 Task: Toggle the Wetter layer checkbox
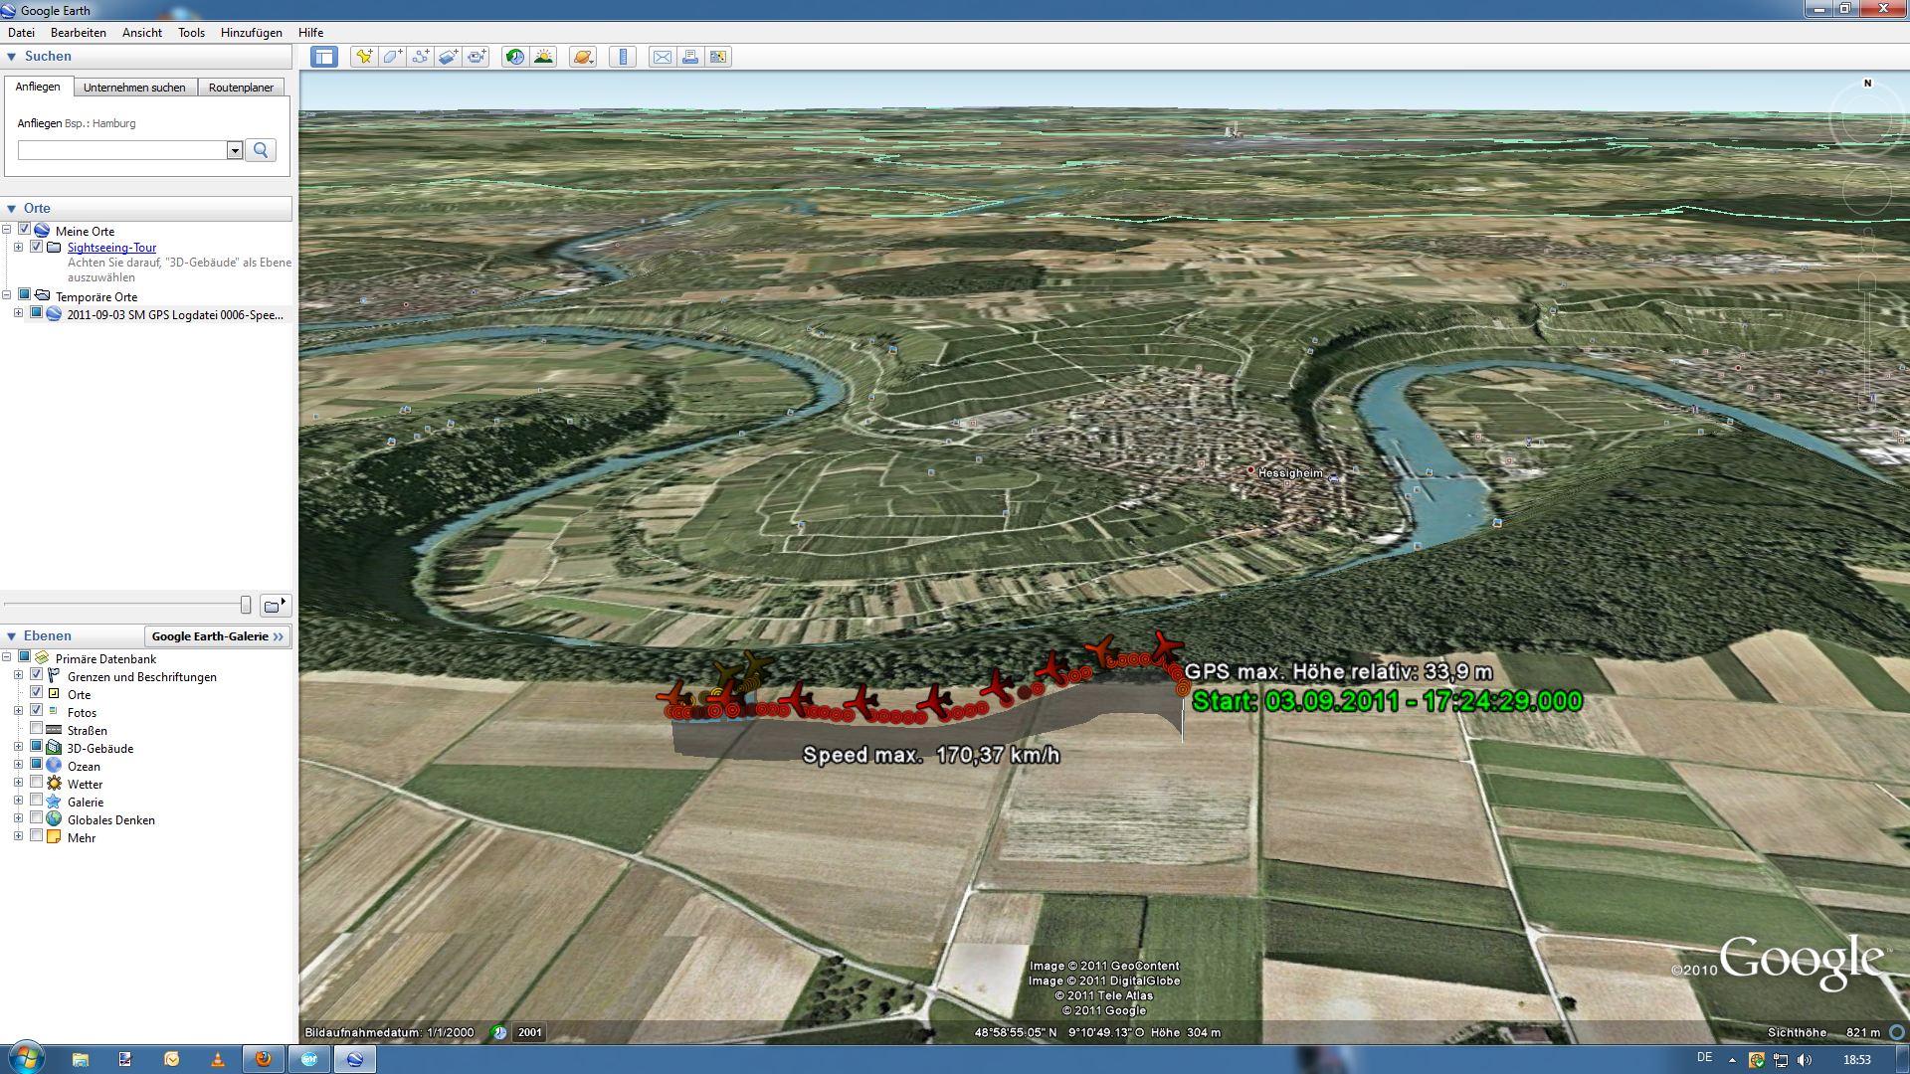pos(37,783)
